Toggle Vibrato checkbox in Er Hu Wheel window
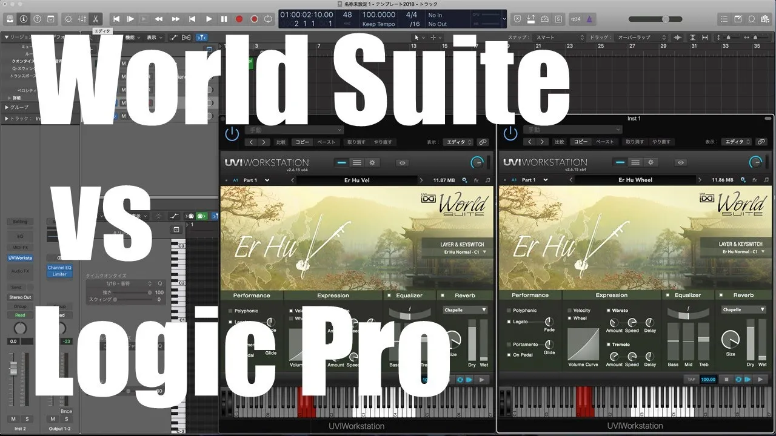The image size is (776, 436). [x=608, y=311]
